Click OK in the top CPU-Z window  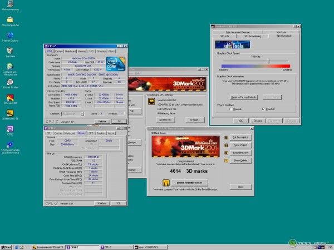click(119, 121)
